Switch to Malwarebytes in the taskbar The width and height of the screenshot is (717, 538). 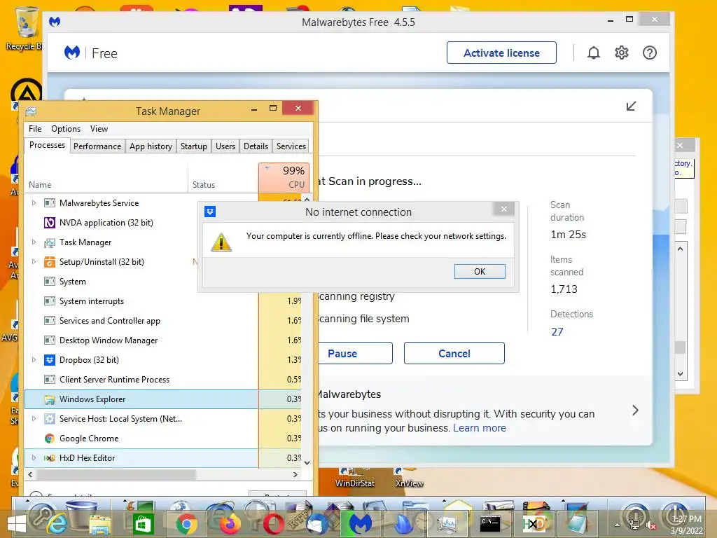click(x=361, y=524)
